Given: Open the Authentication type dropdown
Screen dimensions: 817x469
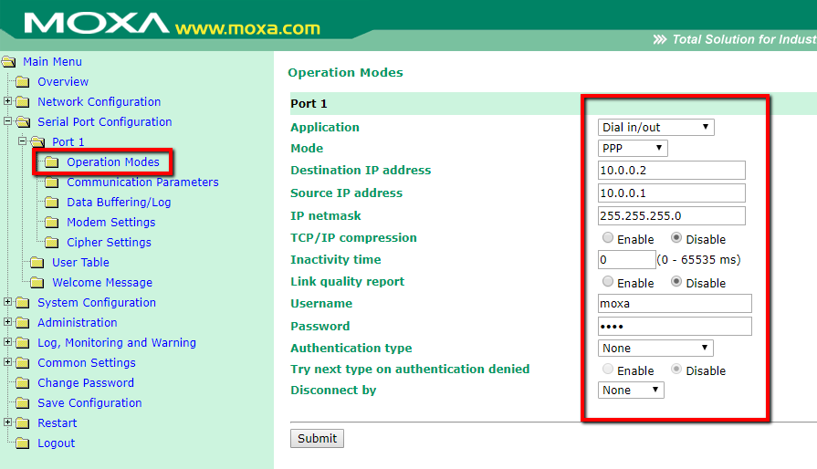Looking at the screenshot, I should [655, 348].
